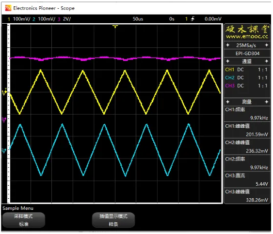Click right arrow beside 25MSa/s sample rate
Viewport: 273px width, 234px height.
(266, 45)
